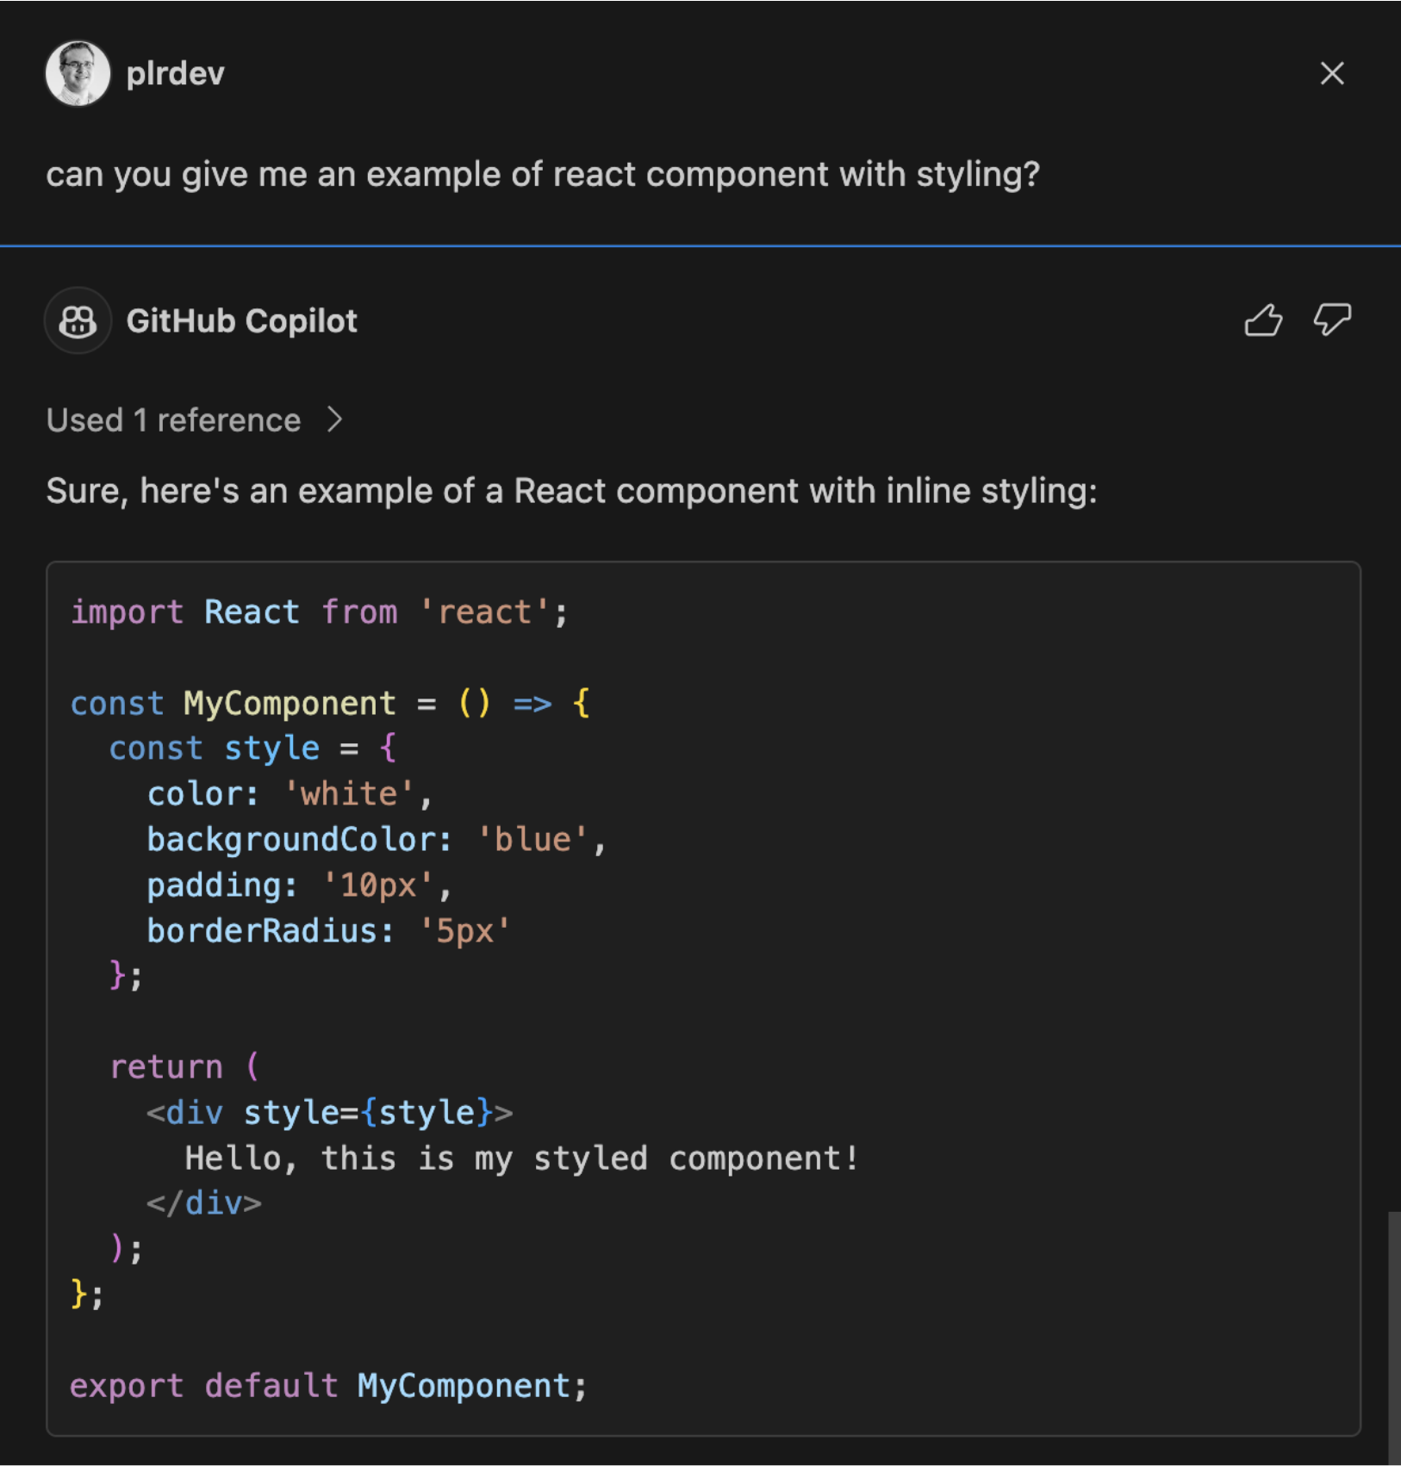Click the vertical scrollbar thumb
Screen dimensions: 1401x1466
pyautogui.click(x=1393, y=1335)
